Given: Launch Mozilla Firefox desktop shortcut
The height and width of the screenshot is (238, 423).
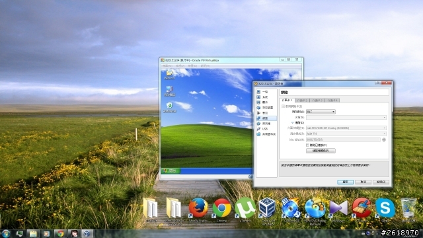Looking at the screenshot, I should tap(198, 210).
